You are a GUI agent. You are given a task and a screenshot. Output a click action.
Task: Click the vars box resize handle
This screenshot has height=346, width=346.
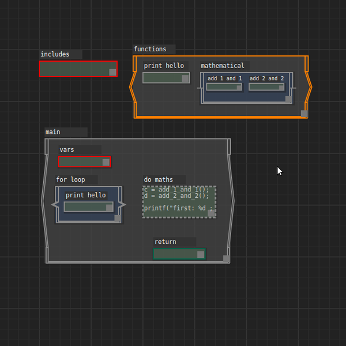(x=106, y=162)
